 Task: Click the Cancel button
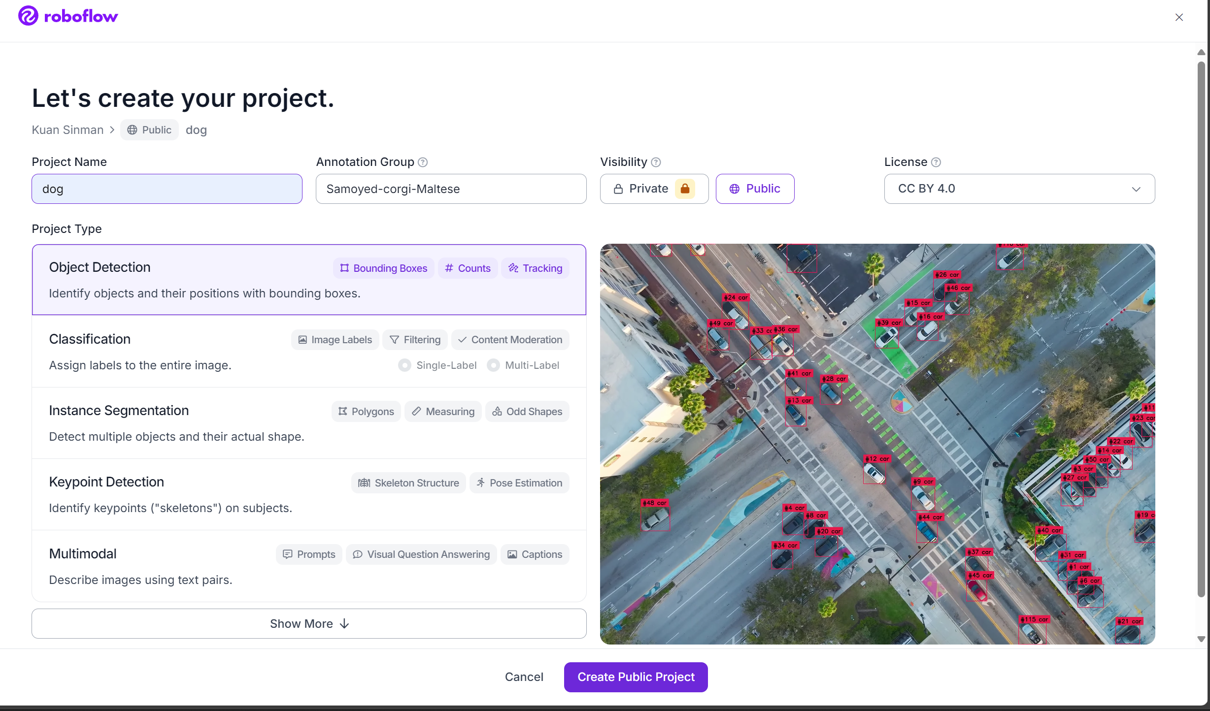[x=524, y=677]
